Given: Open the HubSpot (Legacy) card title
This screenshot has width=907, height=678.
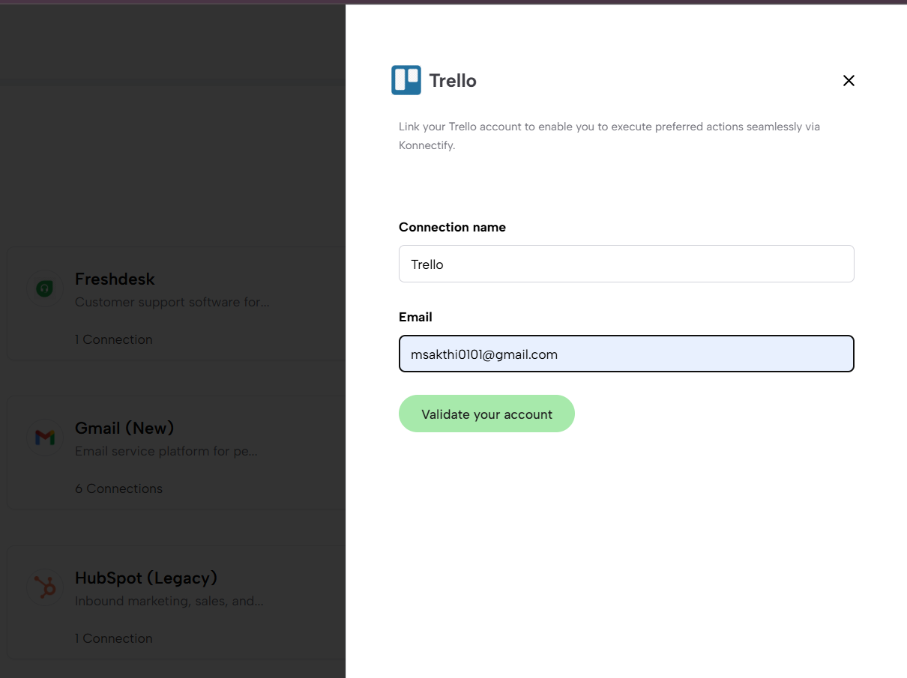Looking at the screenshot, I should tap(146, 578).
